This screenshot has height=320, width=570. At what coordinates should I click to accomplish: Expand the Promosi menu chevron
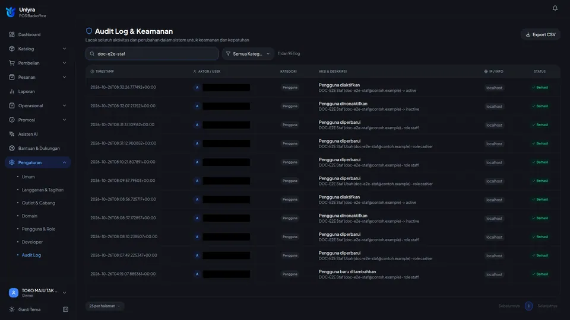click(64, 120)
